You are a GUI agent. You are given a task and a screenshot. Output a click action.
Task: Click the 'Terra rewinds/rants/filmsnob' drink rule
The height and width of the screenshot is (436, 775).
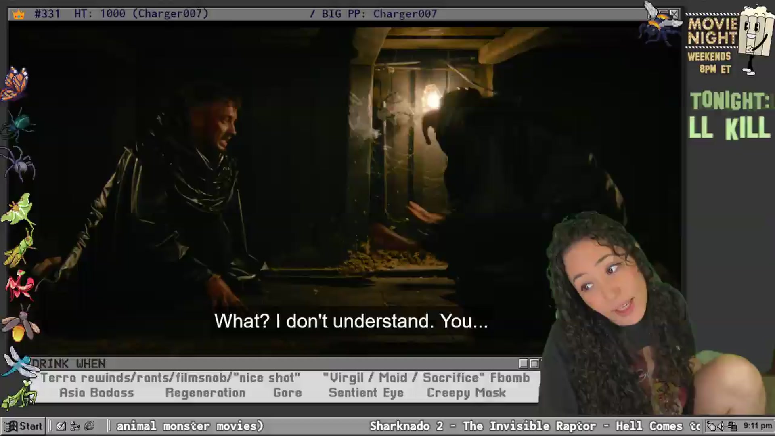(x=170, y=378)
